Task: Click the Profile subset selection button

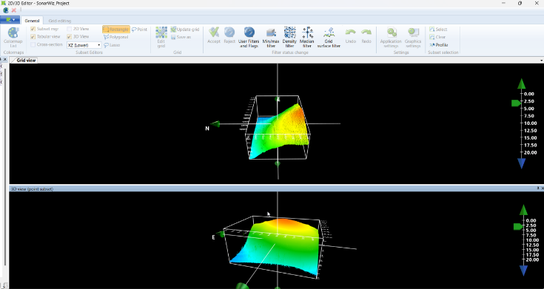Action: (439, 45)
